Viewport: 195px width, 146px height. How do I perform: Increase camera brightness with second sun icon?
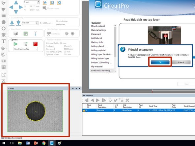pyautogui.click(x=72, y=34)
